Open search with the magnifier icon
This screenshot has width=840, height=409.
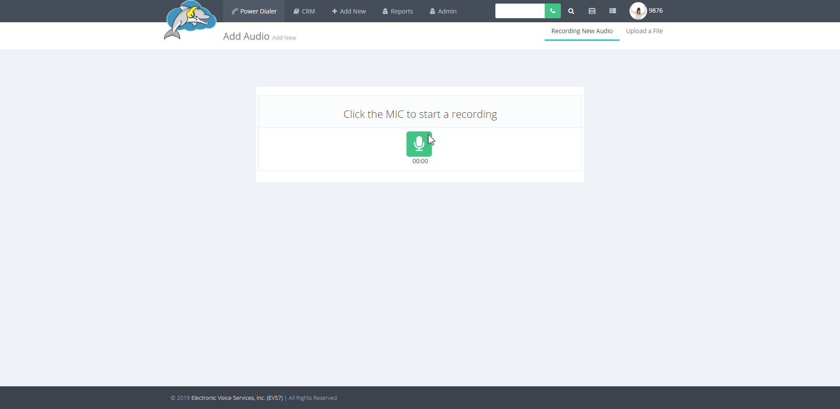tap(571, 11)
